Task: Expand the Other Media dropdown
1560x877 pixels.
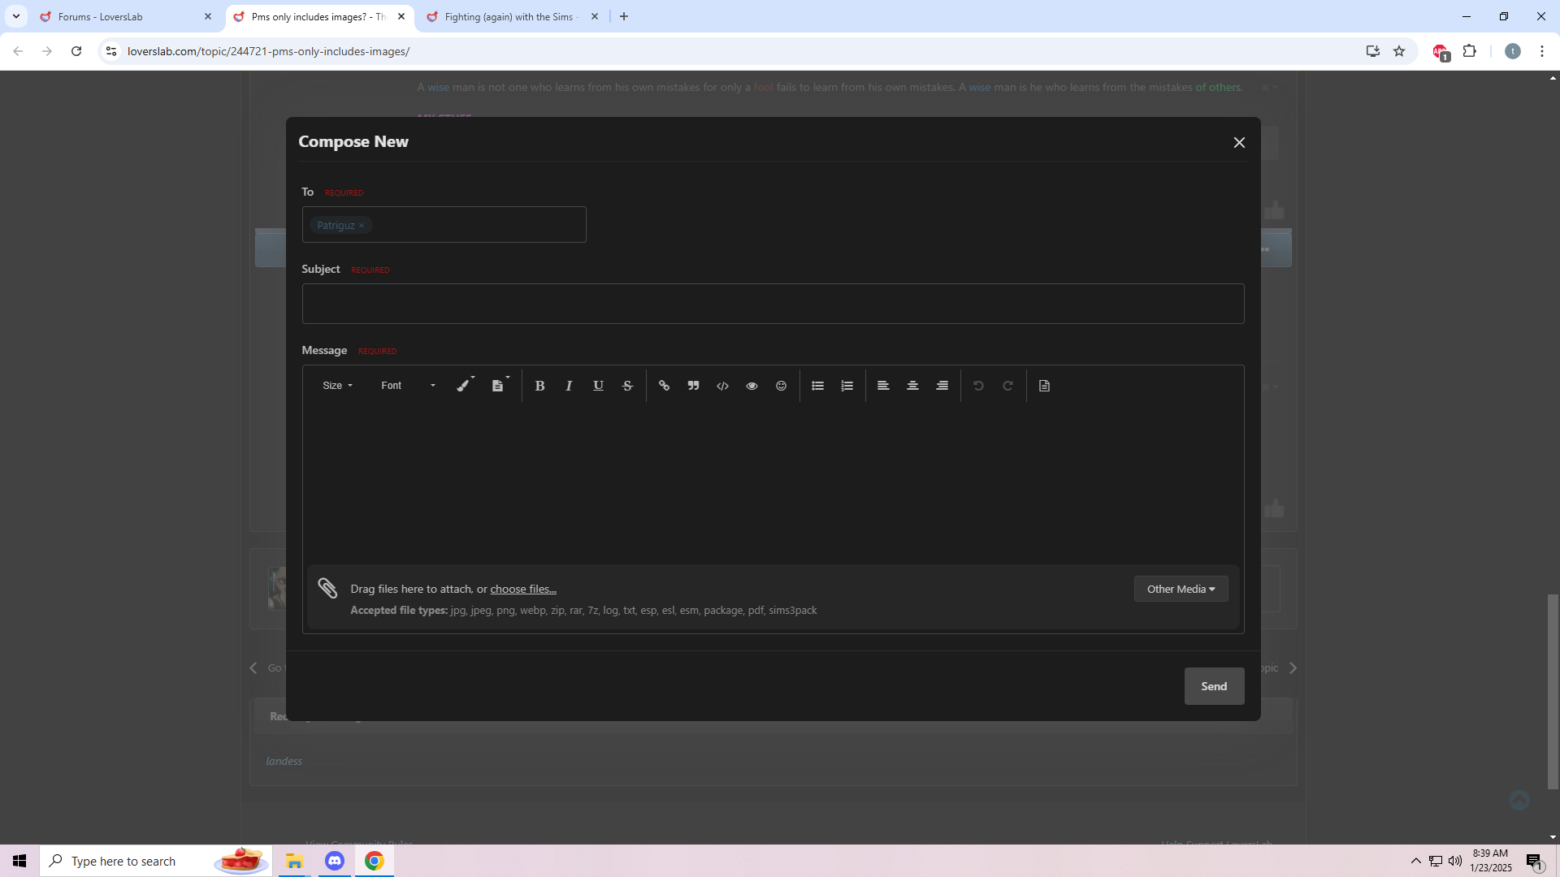Action: click(x=1181, y=589)
